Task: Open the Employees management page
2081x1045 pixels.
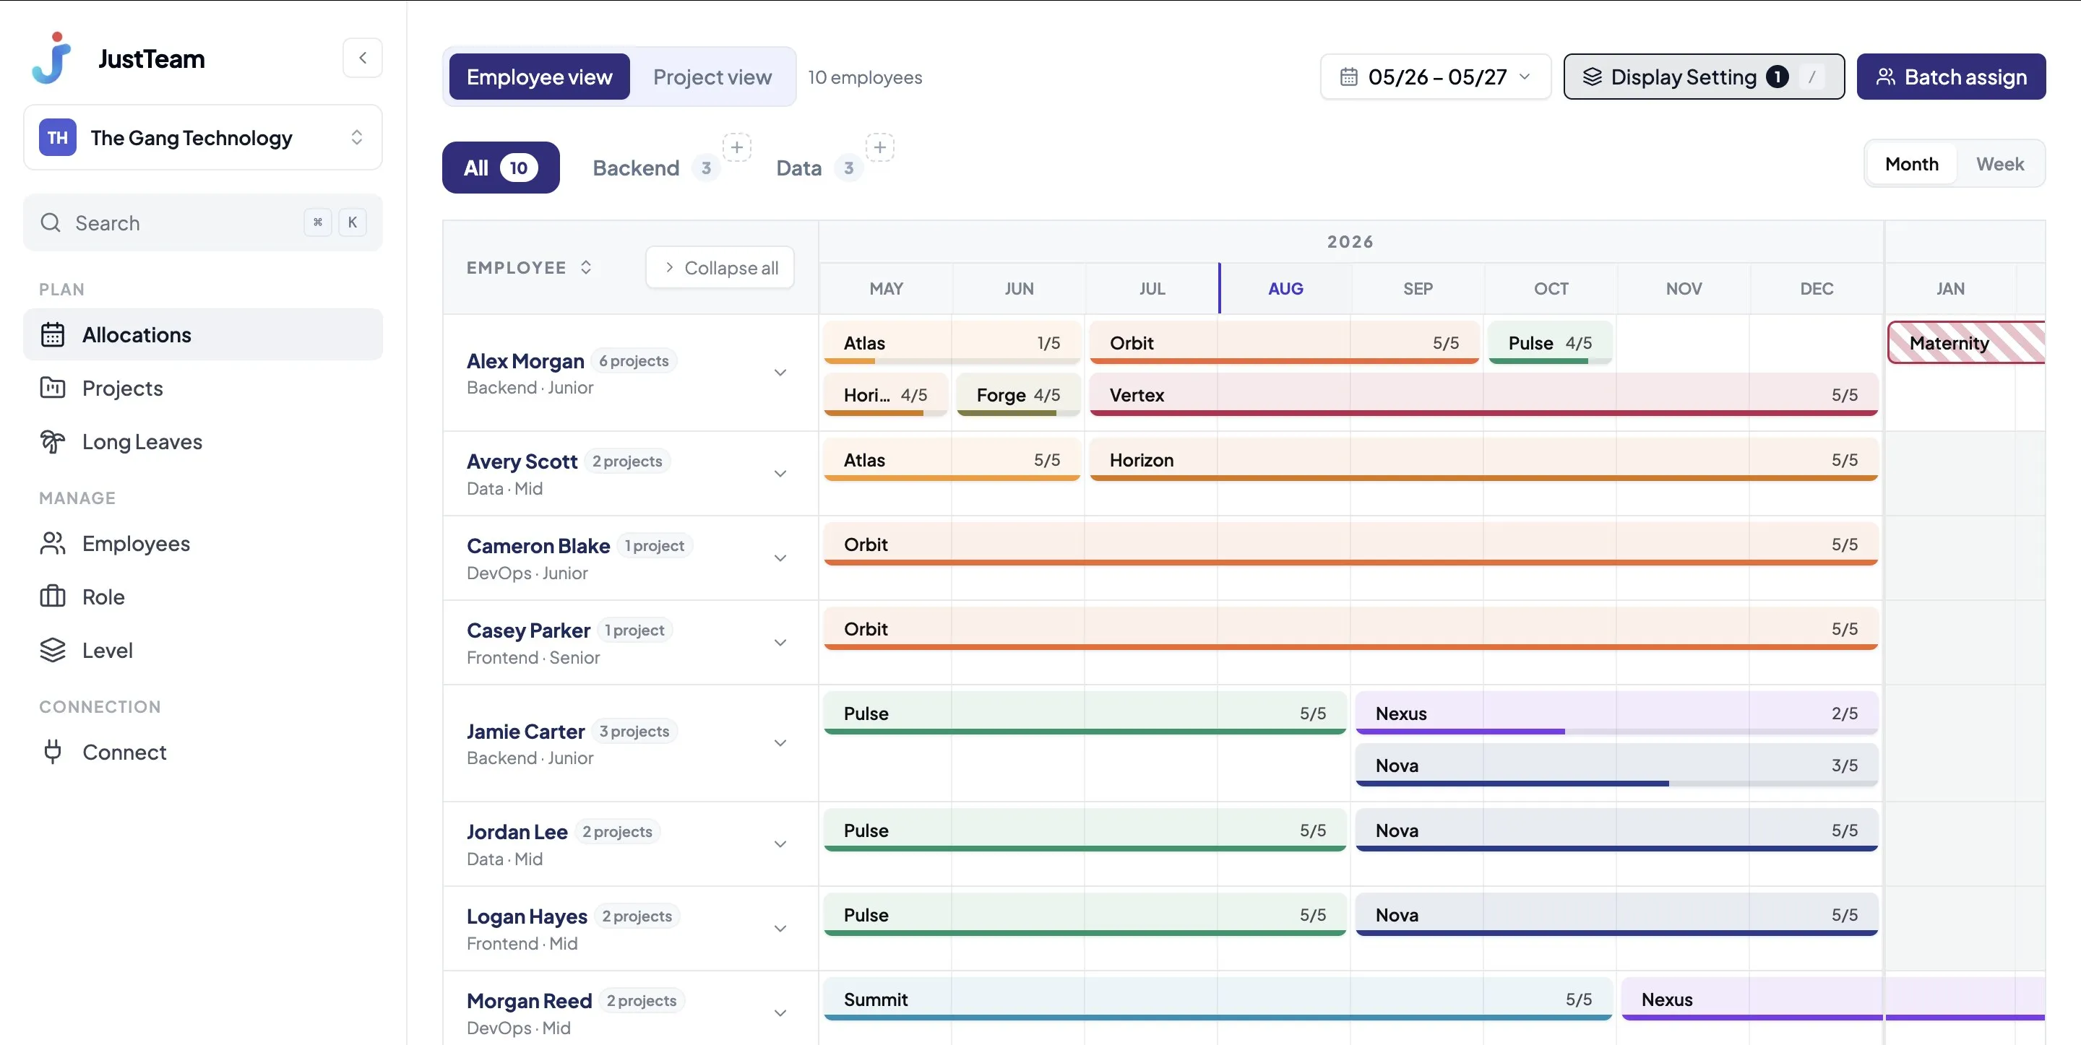Action: tap(203, 542)
